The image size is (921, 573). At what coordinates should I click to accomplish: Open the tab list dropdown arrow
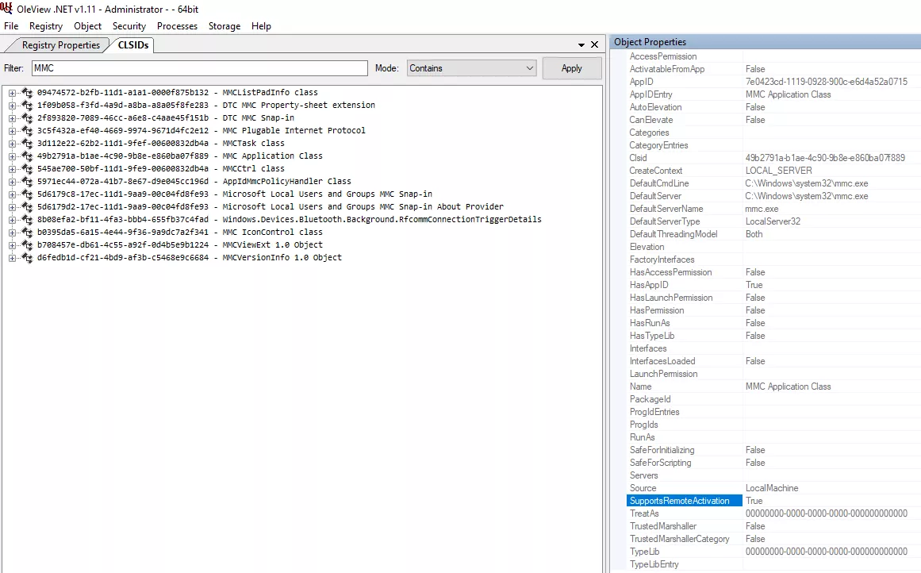click(x=581, y=45)
